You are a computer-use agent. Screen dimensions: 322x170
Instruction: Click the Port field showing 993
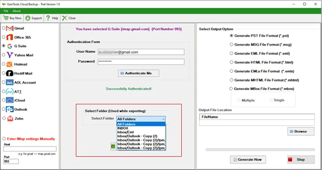[11, 161]
